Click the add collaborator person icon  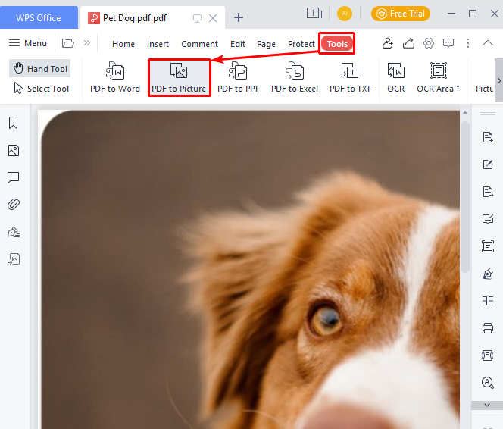(x=388, y=43)
